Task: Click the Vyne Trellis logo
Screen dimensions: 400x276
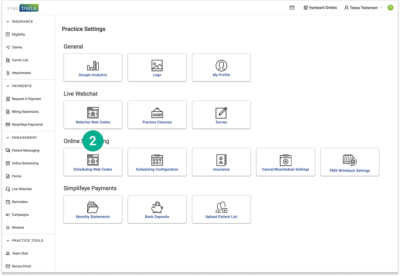Action: 23,7
